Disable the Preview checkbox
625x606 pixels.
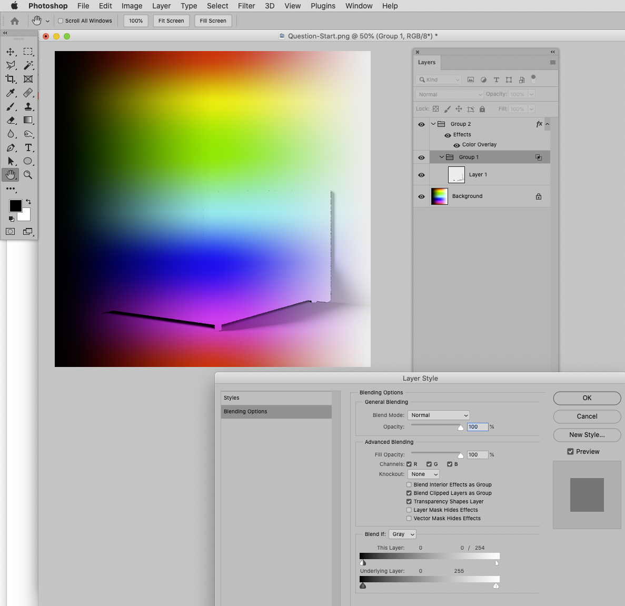(x=570, y=451)
